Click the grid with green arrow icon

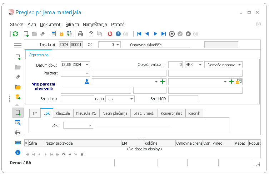69,34
